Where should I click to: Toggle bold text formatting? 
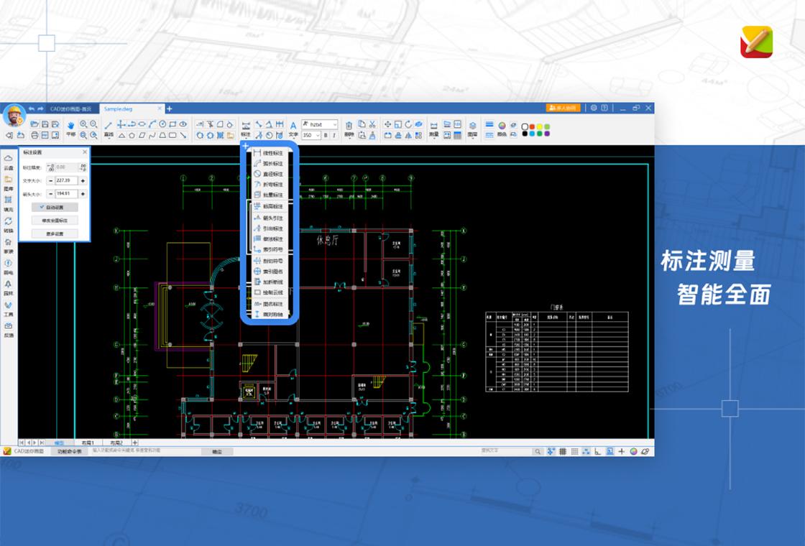(326, 136)
